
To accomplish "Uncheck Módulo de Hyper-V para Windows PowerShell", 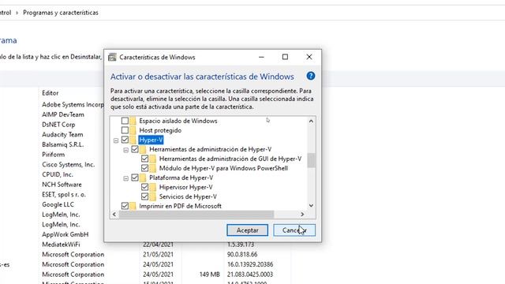I will pyautogui.click(x=145, y=168).
